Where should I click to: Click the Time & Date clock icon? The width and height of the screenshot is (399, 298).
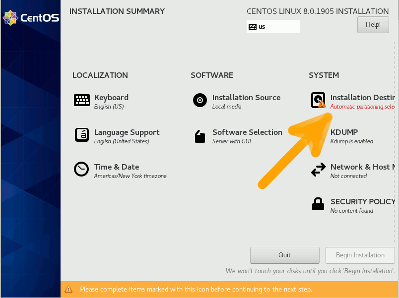click(81, 169)
